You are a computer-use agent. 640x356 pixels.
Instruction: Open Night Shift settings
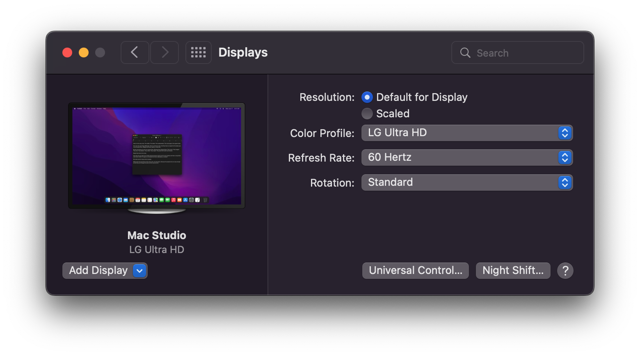(x=513, y=271)
